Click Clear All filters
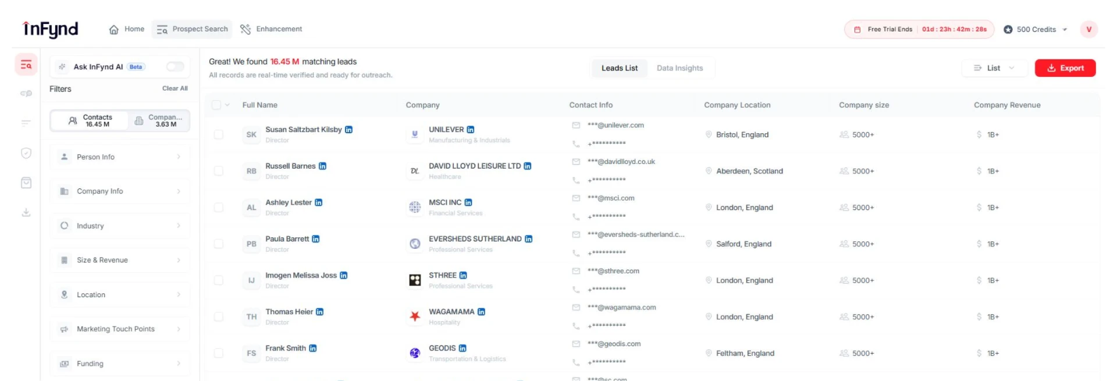Screen dimensions: 1117x381 coord(175,88)
